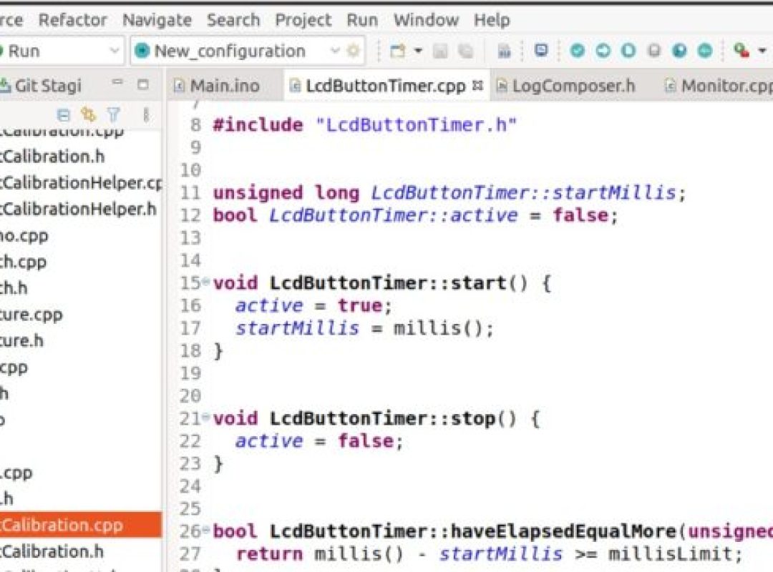Open the New_configuration launch dropdown

pyautogui.click(x=335, y=50)
